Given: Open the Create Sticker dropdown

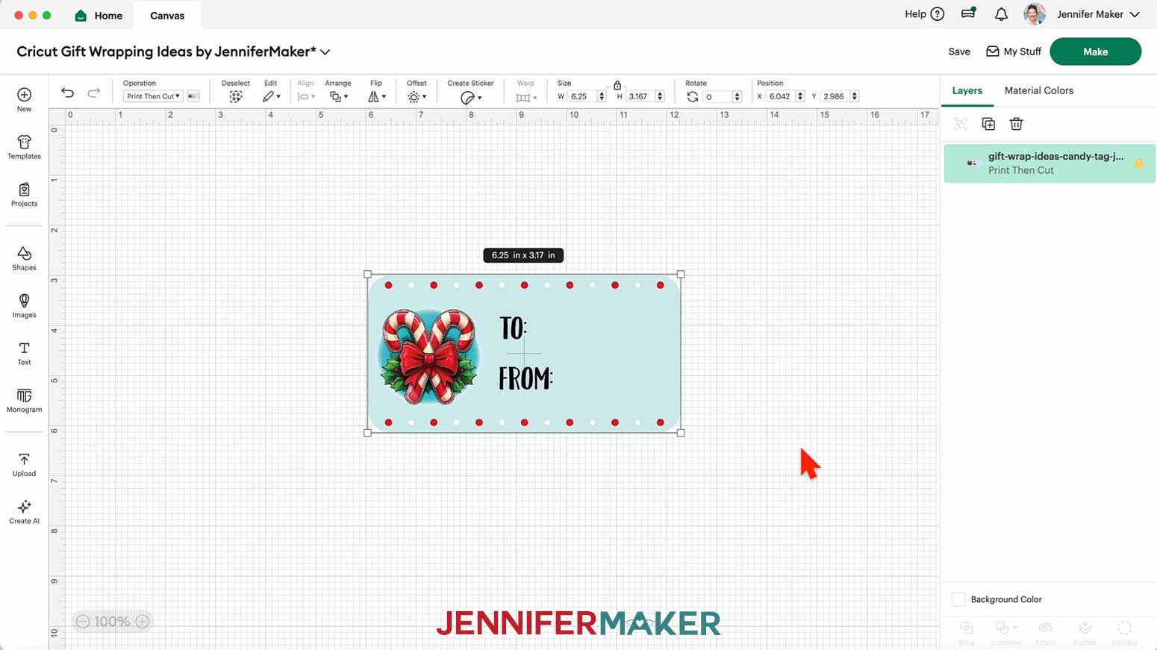Looking at the screenshot, I should coord(471,98).
